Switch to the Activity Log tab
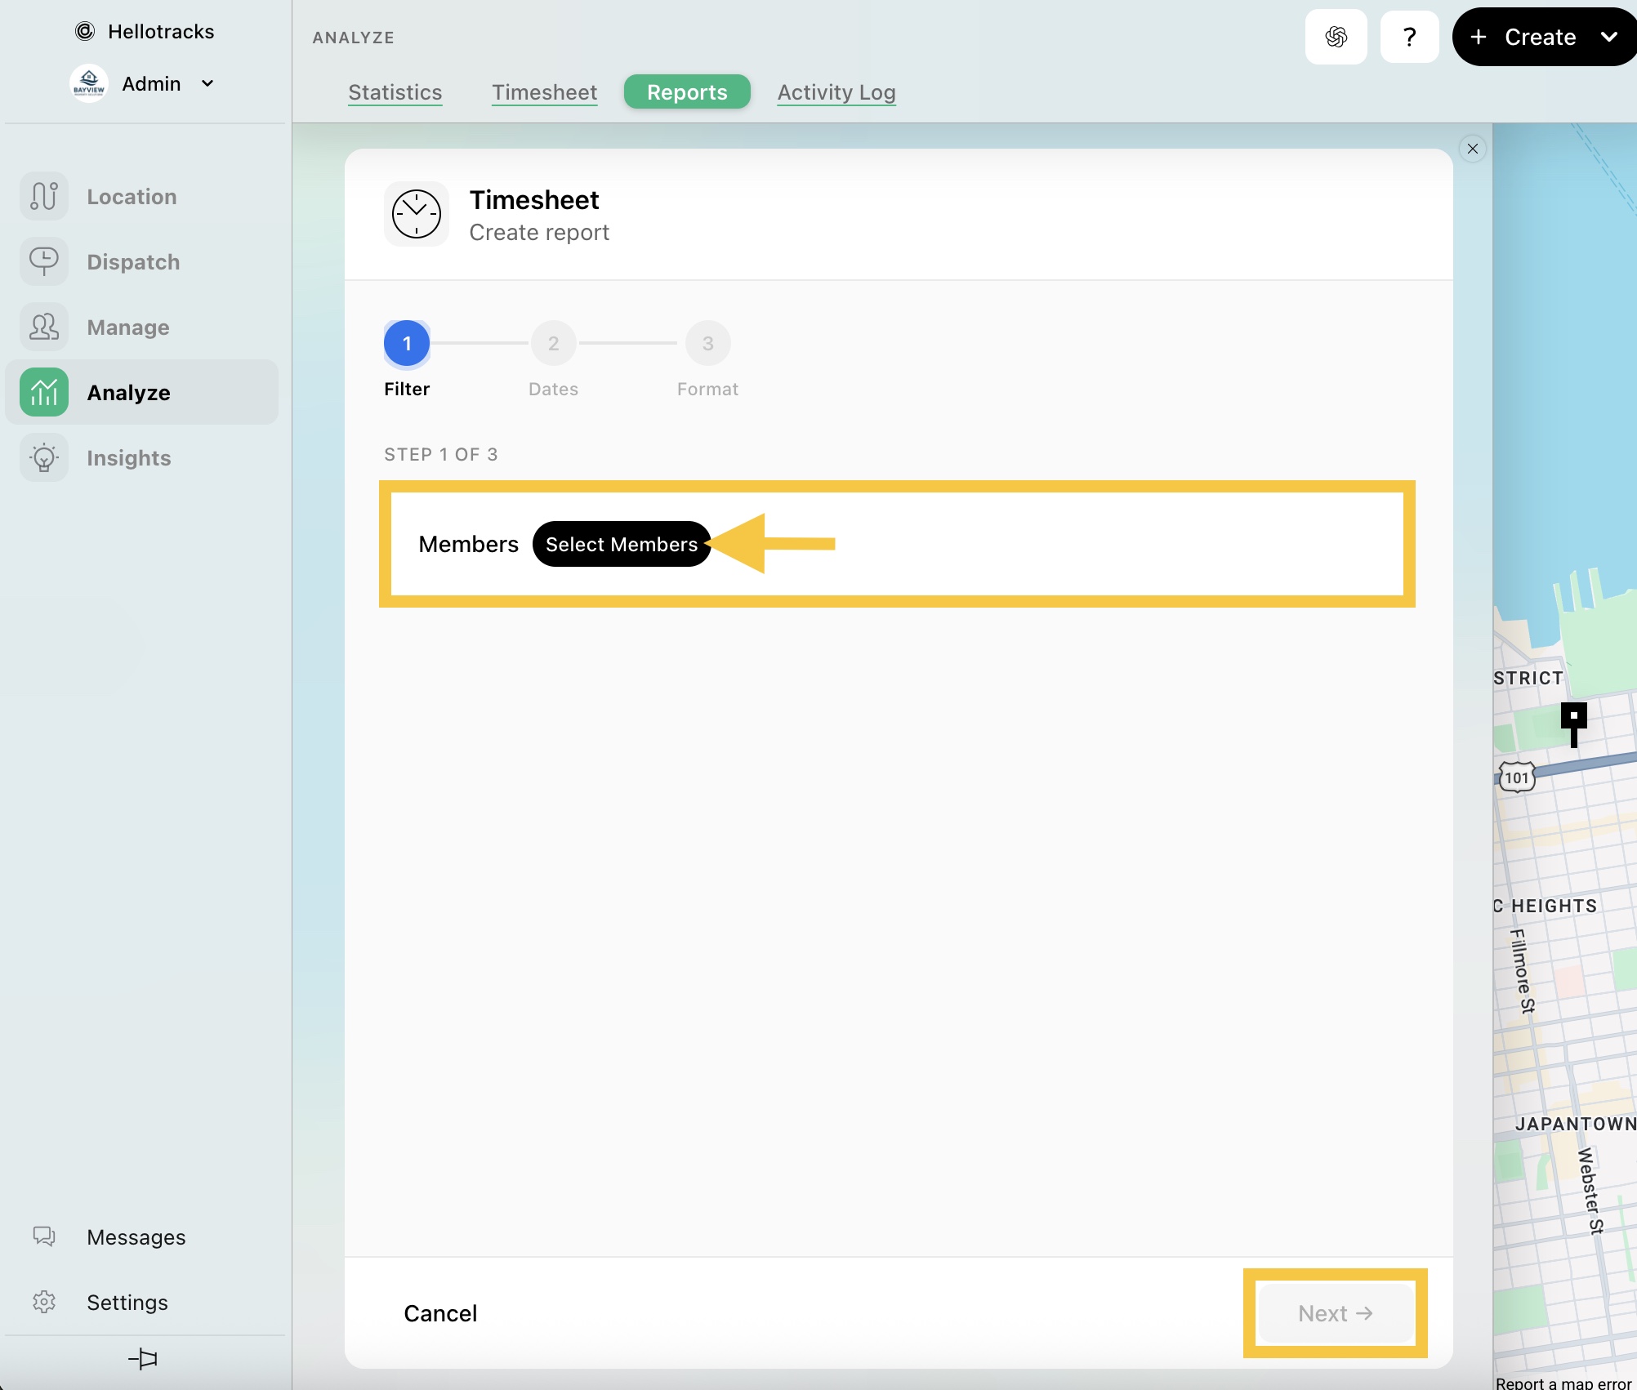This screenshot has height=1390, width=1637. pyautogui.click(x=836, y=92)
